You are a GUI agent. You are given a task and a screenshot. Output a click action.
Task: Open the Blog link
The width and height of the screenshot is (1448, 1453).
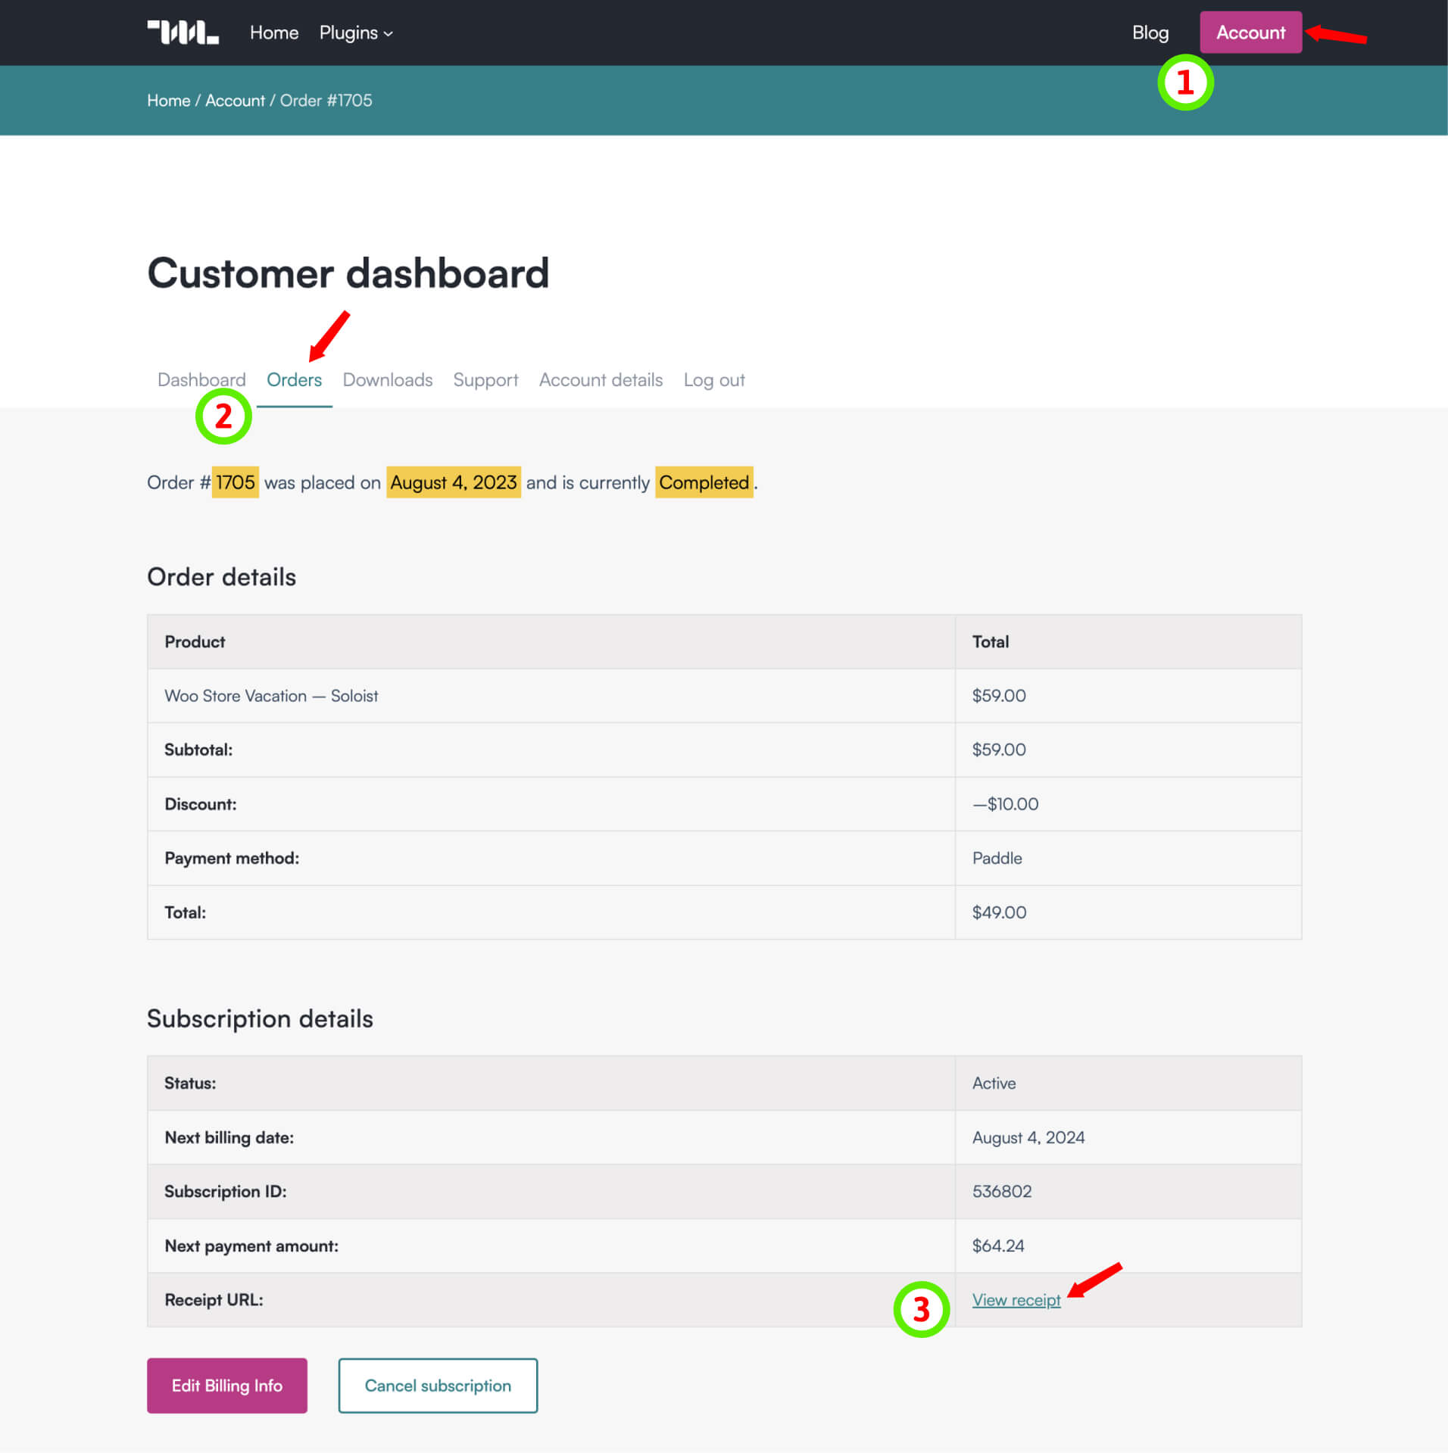pyautogui.click(x=1150, y=33)
